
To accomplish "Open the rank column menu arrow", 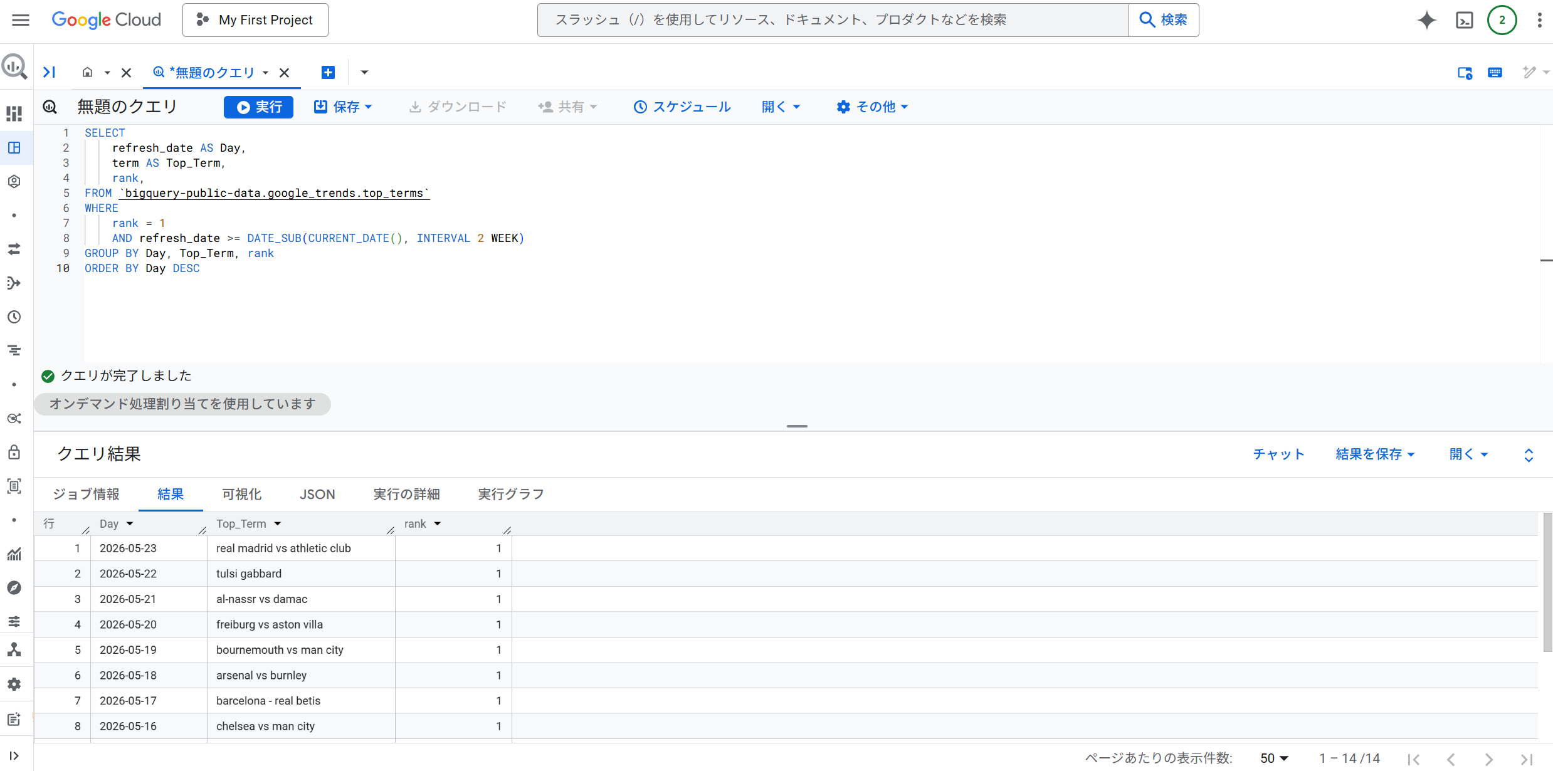I will click(x=438, y=524).
